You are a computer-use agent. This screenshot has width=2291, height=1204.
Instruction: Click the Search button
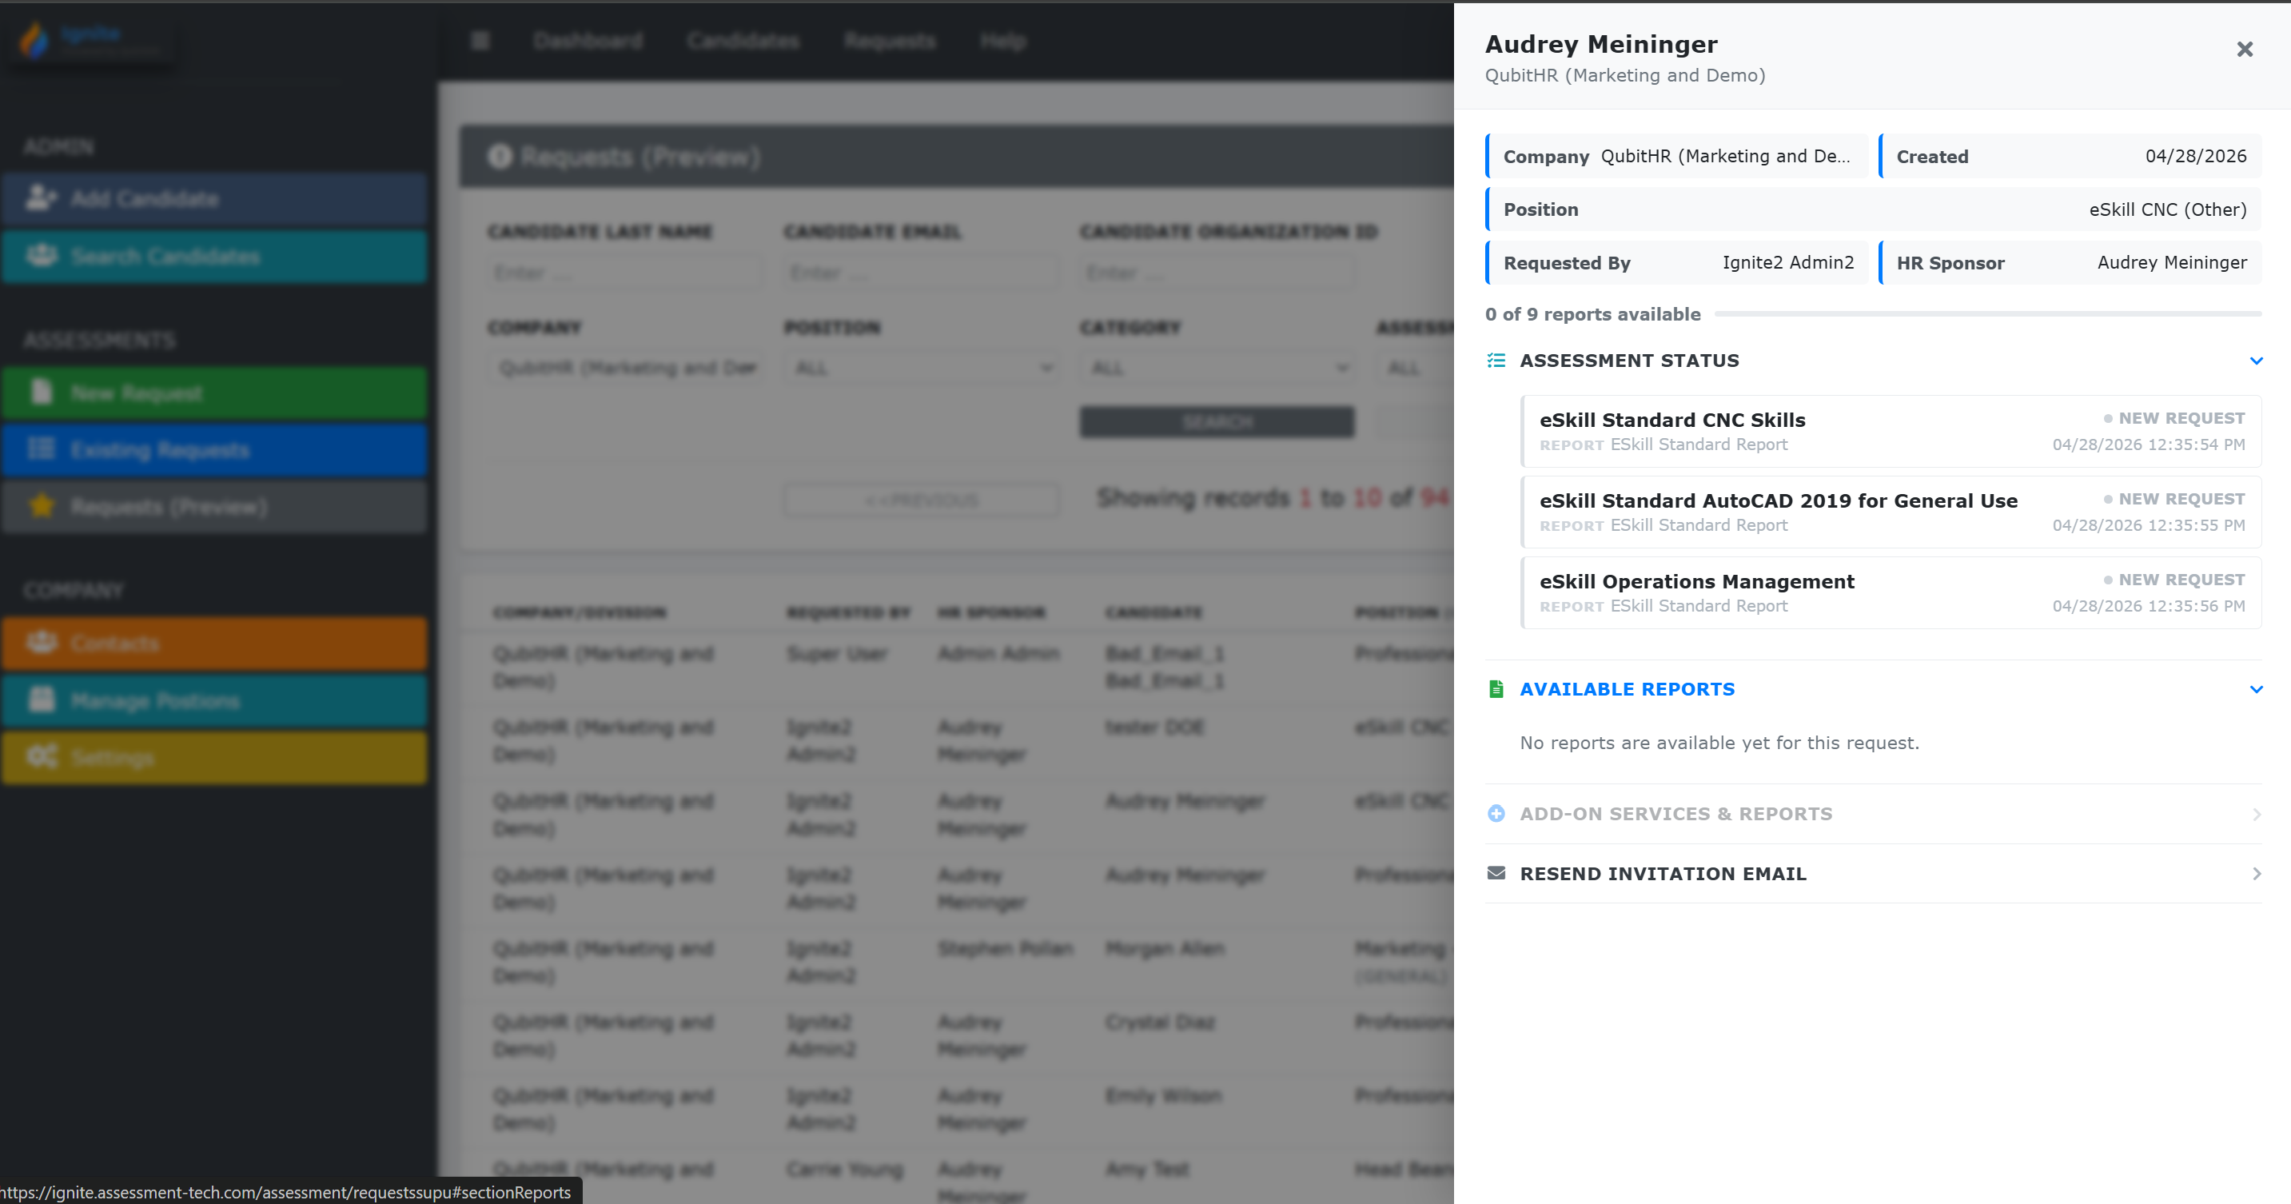(1216, 421)
